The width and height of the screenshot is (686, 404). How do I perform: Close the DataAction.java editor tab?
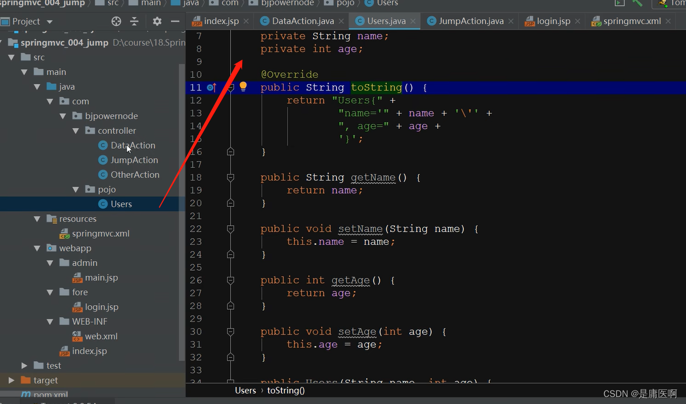point(341,21)
